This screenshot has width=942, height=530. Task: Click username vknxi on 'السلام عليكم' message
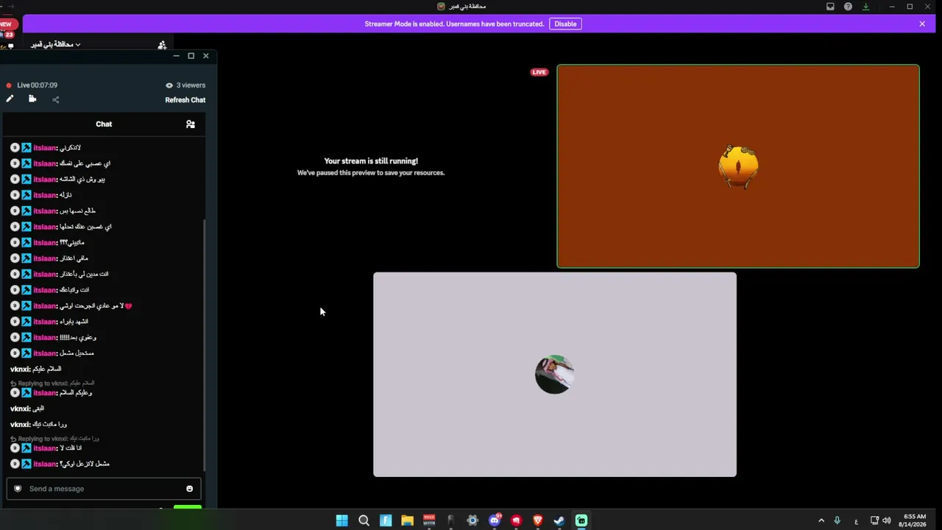click(x=20, y=369)
